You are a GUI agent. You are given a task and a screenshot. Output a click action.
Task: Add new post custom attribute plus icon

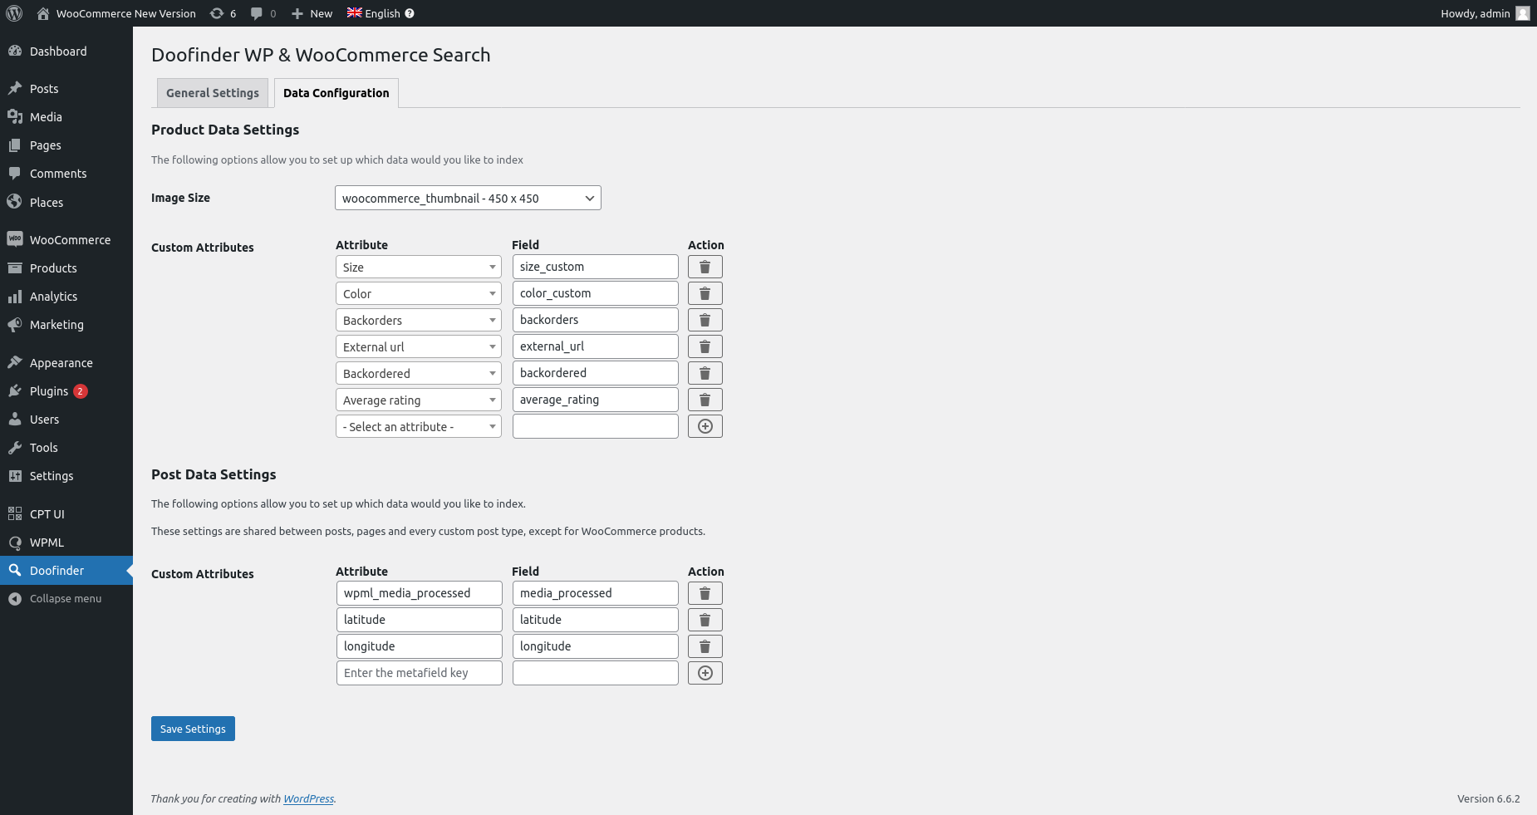tap(705, 673)
